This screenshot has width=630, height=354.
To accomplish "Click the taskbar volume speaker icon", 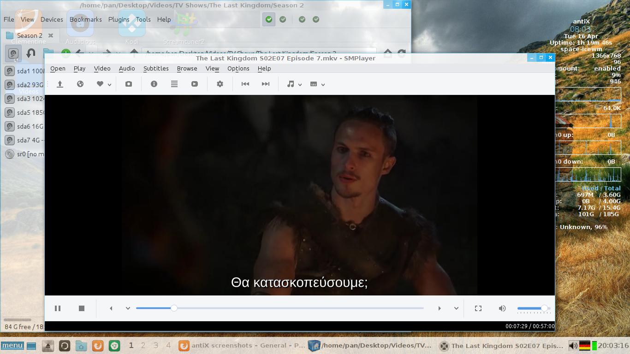I will (573, 346).
